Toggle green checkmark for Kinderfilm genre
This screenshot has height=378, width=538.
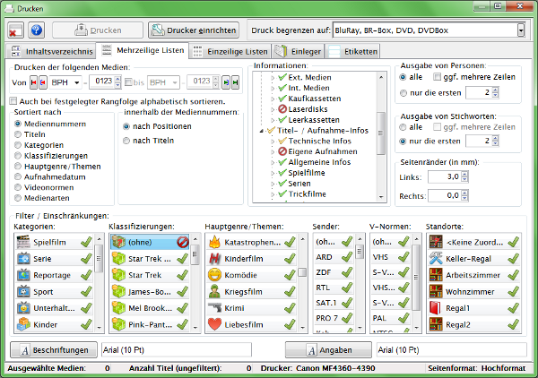pos(292,262)
